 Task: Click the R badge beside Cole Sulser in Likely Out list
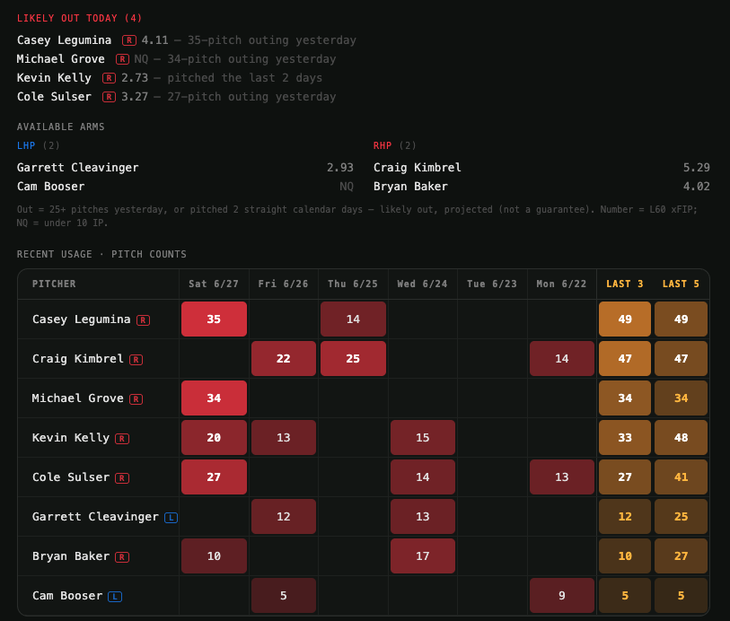(x=109, y=97)
